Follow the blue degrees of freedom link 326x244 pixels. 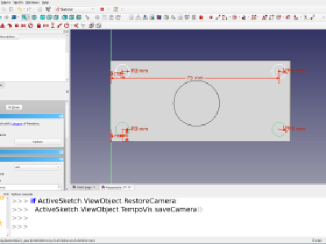pyautogui.click(x=16, y=124)
